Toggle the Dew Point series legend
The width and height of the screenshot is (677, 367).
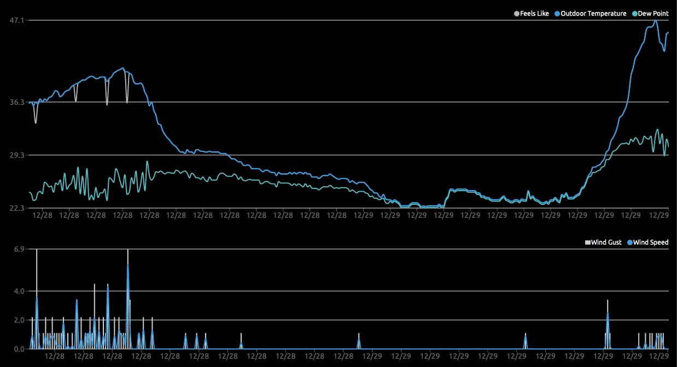(x=650, y=14)
